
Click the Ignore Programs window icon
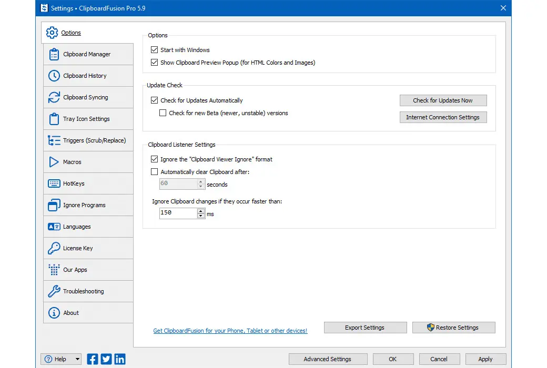54,205
